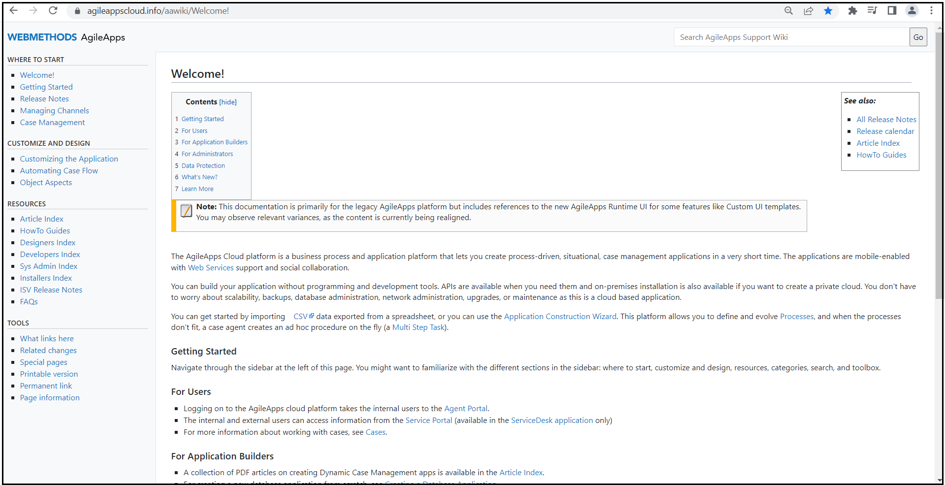Open Automating Case Flow link
Screen dimensions: 945x485
[59, 171]
